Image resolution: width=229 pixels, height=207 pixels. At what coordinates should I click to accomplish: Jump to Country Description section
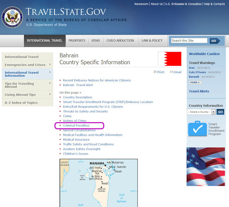(78, 97)
